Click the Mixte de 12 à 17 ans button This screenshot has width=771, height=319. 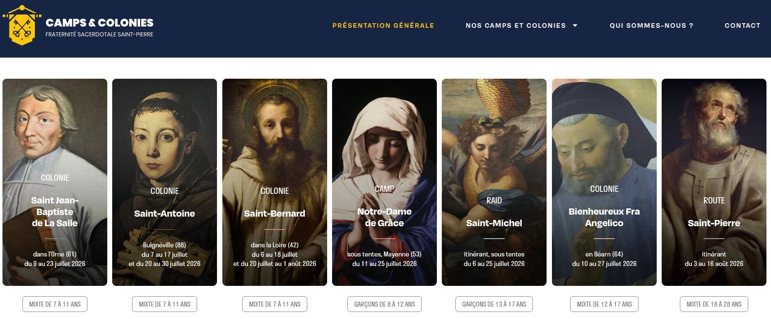coord(604,304)
